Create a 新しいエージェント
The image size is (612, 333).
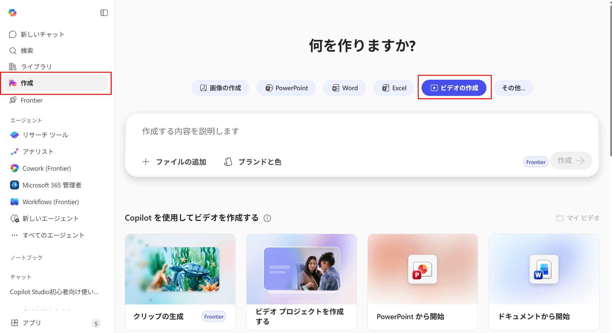tap(55, 219)
